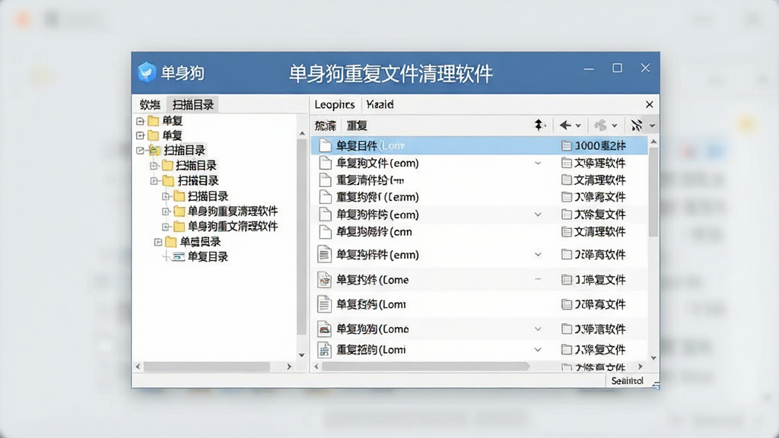Click the page icon of 单复狗文件(eom) row
Screen dimensions: 779x438
click(x=325, y=163)
